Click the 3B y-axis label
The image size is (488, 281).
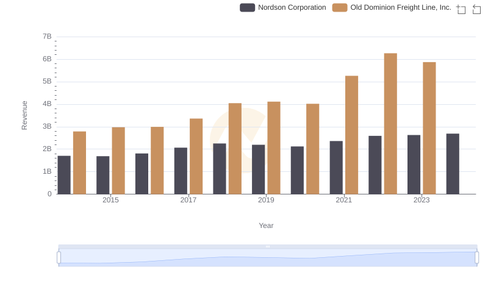click(x=47, y=127)
